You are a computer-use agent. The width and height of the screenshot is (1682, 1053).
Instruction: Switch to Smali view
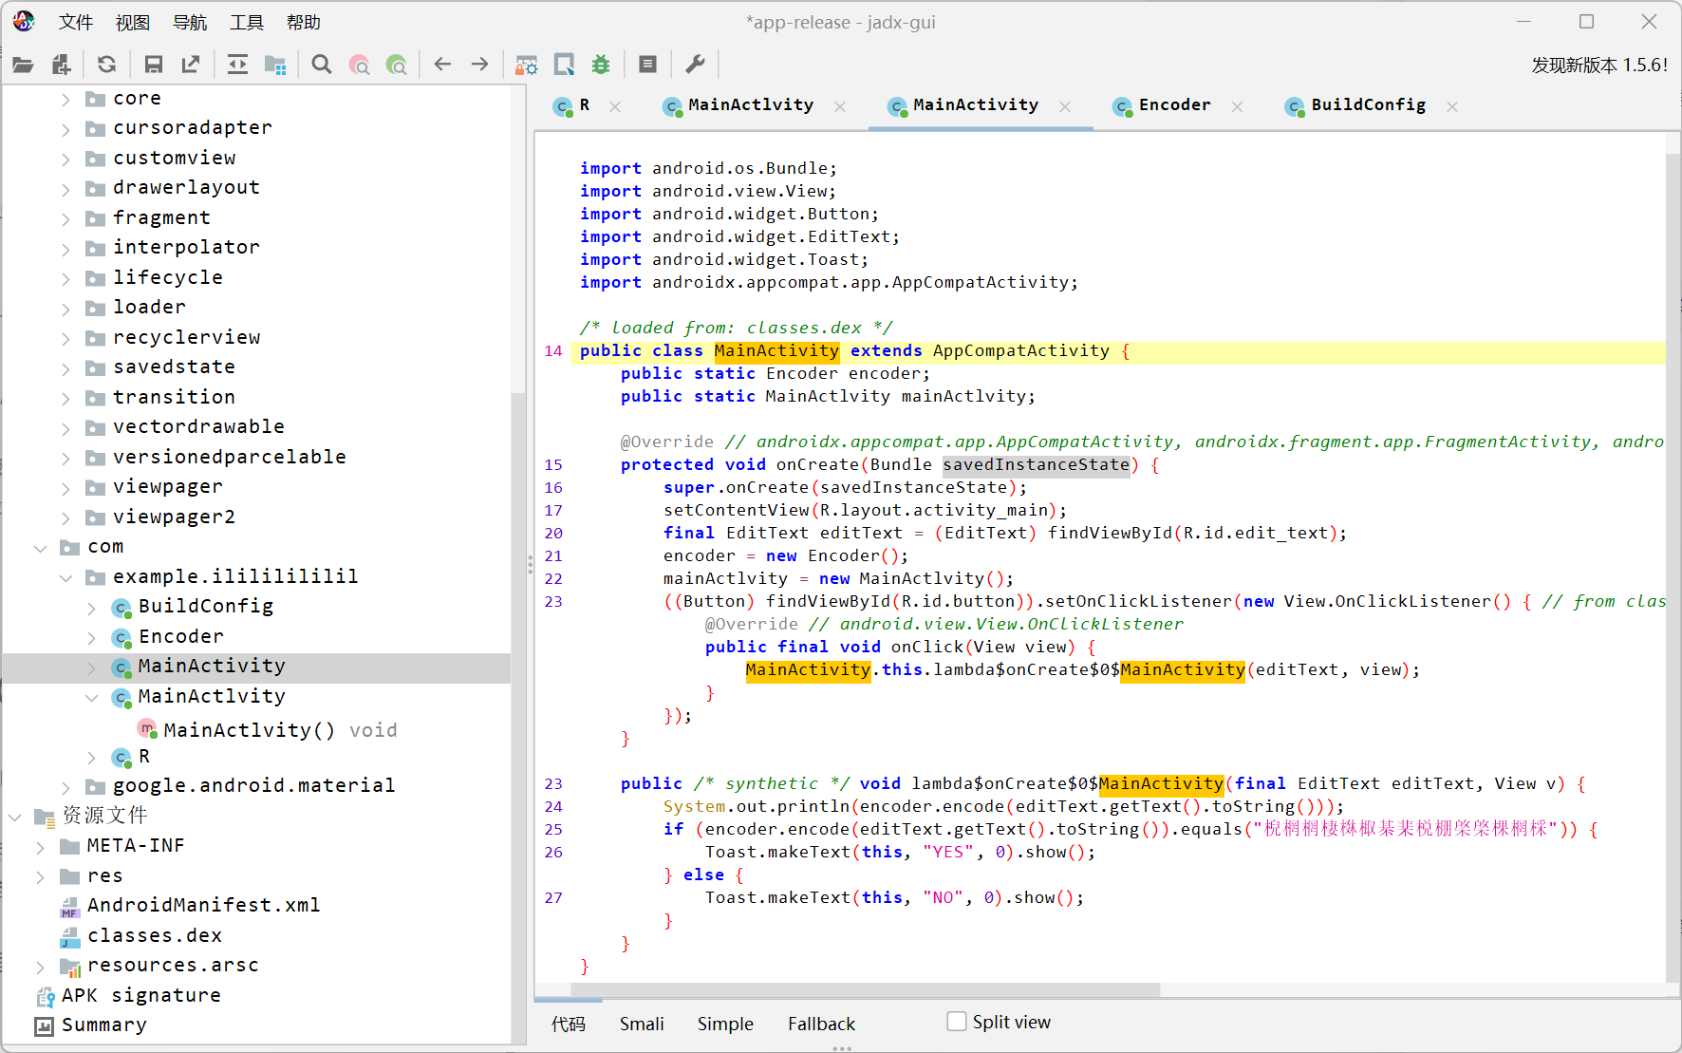tap(642, 1024)
